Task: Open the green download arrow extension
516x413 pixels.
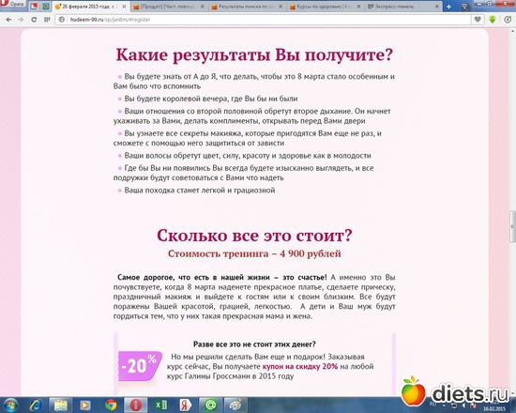Action: (x=493, y=20)
